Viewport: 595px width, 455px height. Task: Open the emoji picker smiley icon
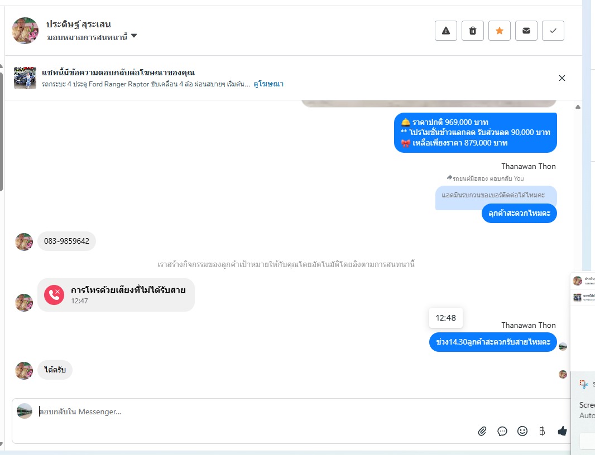[522, 431]
